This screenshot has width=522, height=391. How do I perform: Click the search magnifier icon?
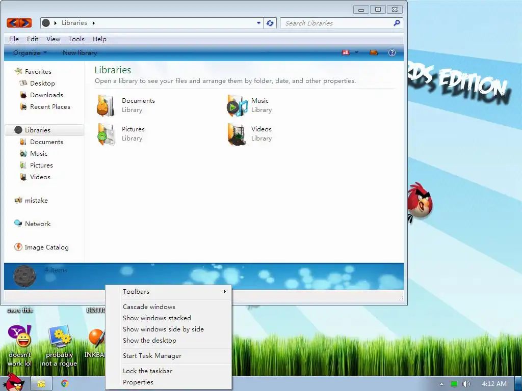[397, 22]
